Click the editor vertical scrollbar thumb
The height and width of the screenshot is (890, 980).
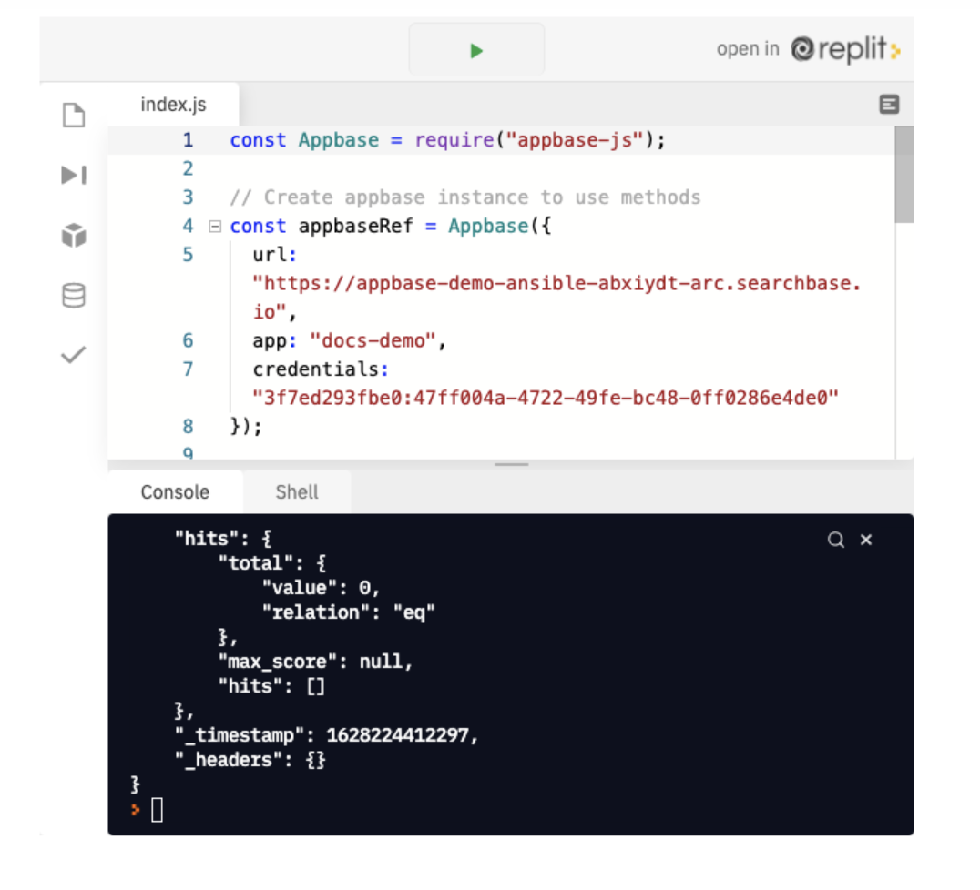[903, 174]
